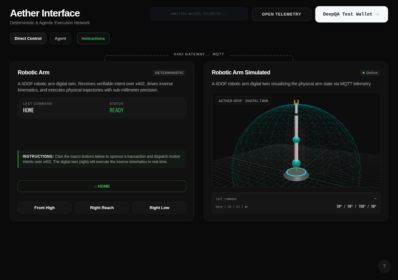
Task: Click the house icon in HOME button
Action: point(95,186)
